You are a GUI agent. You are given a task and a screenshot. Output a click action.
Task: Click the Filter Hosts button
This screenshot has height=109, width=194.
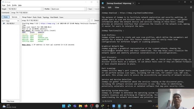(10, 101)
